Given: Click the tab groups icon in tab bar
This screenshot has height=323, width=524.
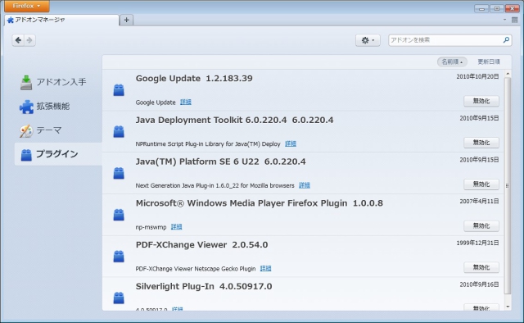Looking at the screenshot, I should click(515, 20).
